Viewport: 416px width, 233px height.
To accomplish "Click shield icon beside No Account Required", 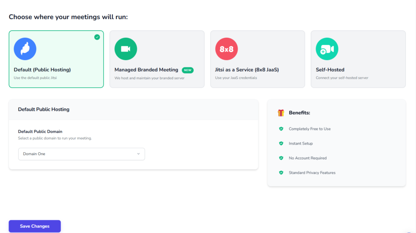I will 281,158.
